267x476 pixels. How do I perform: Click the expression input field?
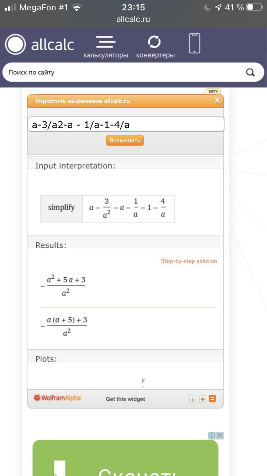(126, 125)
